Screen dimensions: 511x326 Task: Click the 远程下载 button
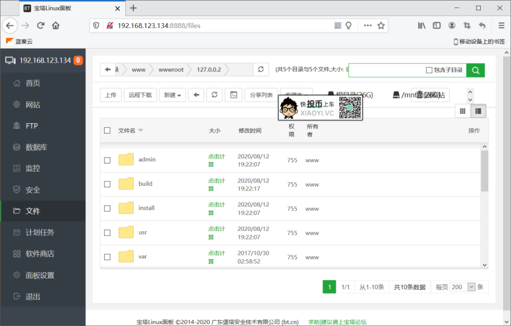[140, 95]
